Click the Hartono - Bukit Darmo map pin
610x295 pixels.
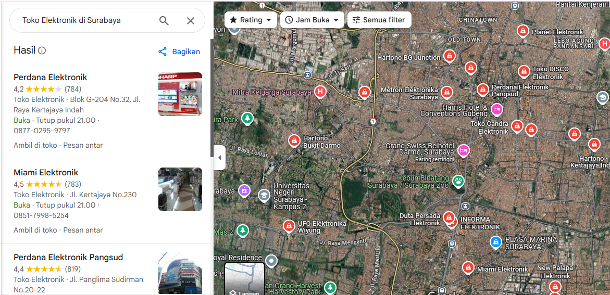click(294, 140)
